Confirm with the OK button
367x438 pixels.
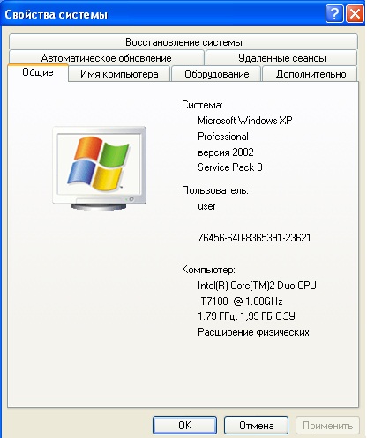click(184, 425)
